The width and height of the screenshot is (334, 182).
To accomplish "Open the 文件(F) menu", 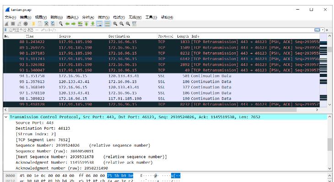I will tap(11, 17).
